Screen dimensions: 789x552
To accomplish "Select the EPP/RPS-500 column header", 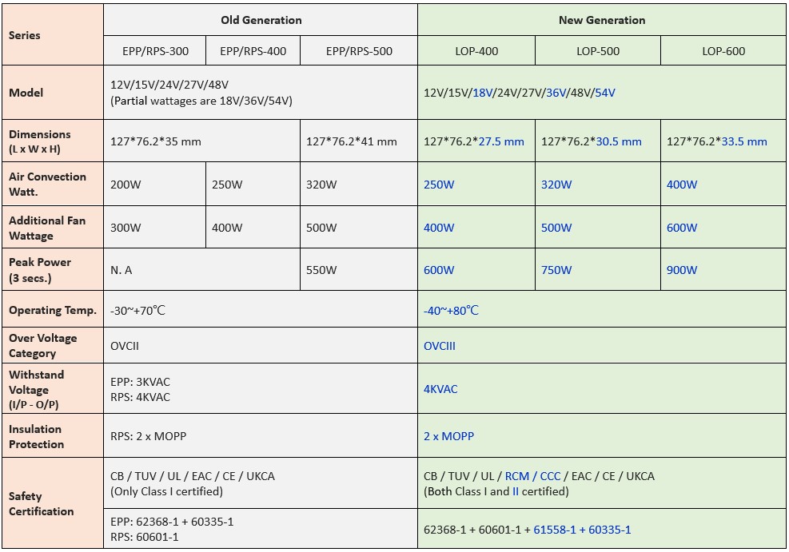I will pyautogui.click(x=359, y=51).
